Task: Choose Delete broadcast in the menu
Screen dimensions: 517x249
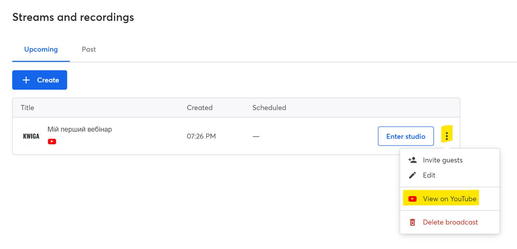Action: click(450, 222)
